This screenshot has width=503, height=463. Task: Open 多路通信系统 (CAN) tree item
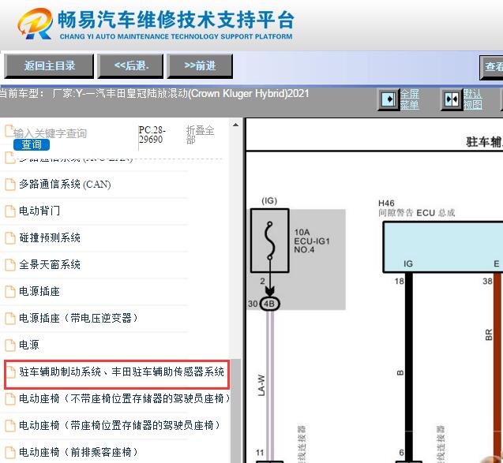click(65, 185)
